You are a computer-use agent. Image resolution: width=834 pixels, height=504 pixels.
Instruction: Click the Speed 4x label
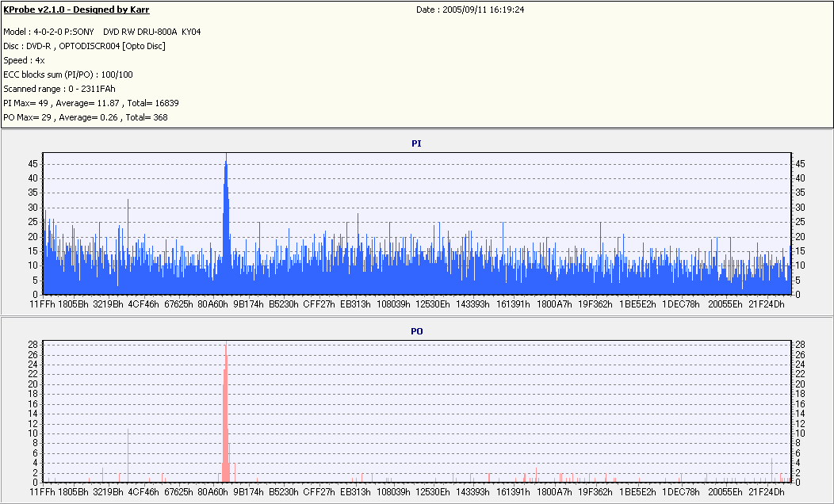24,60
